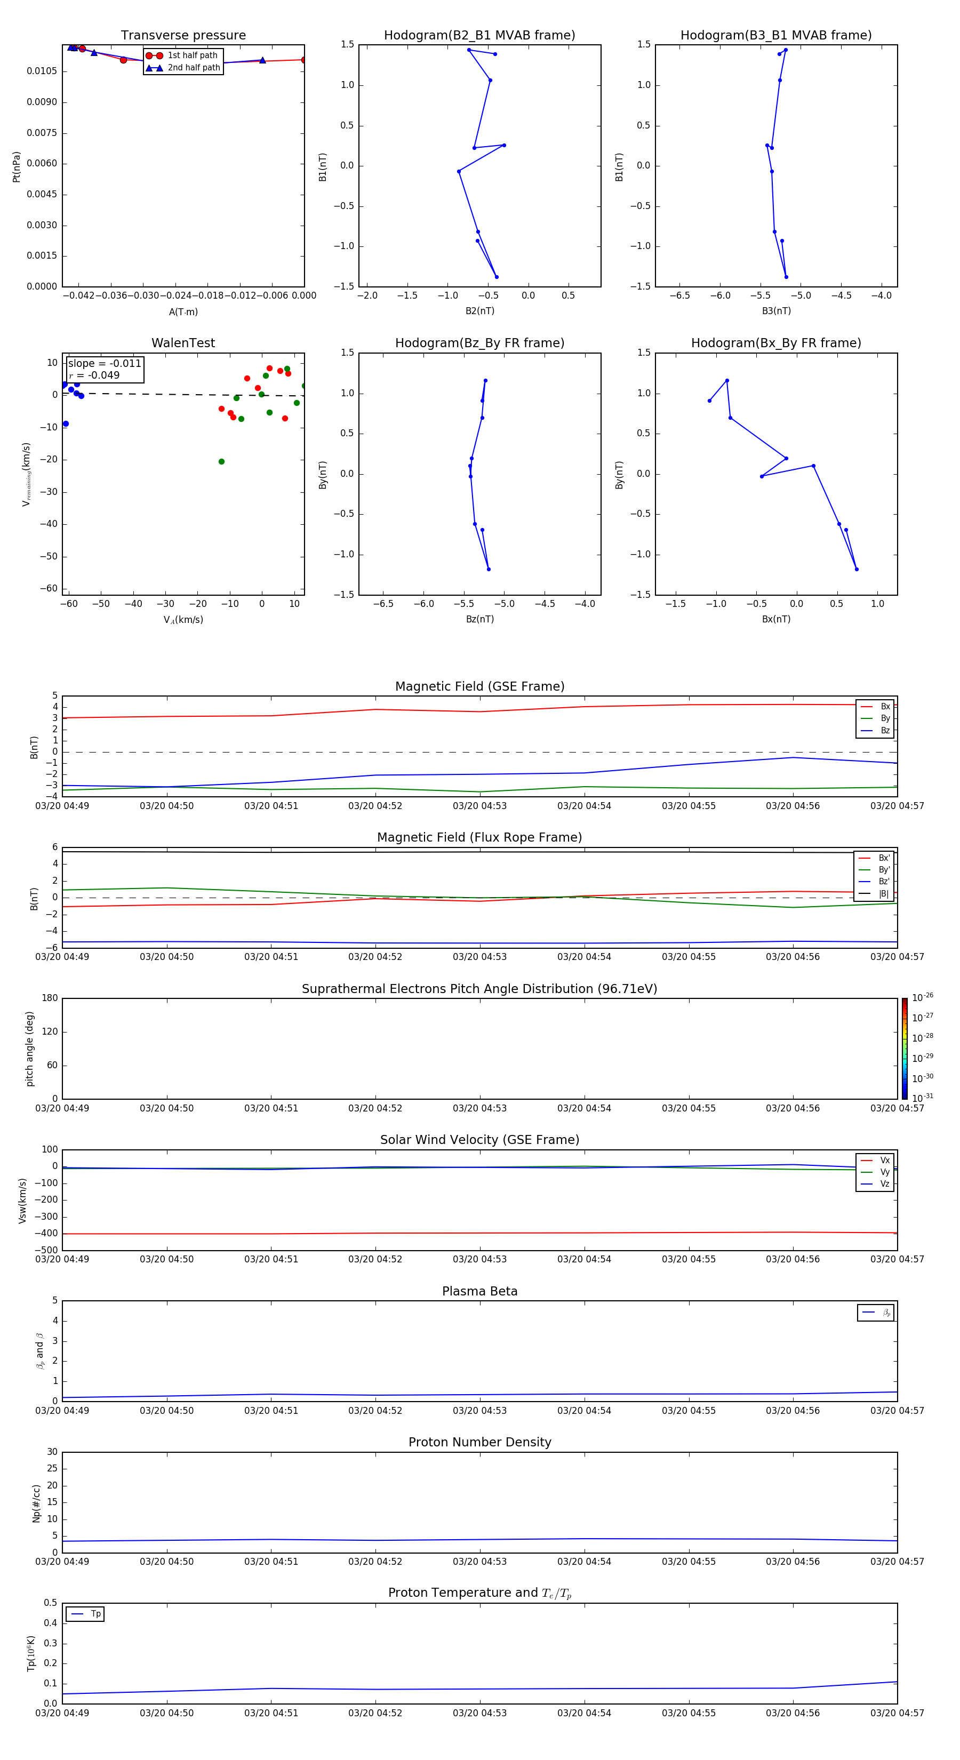Click the 'Np(#/cc)' axis label
Viewport: 960px width, 1760px height.
coord(36,1502)
